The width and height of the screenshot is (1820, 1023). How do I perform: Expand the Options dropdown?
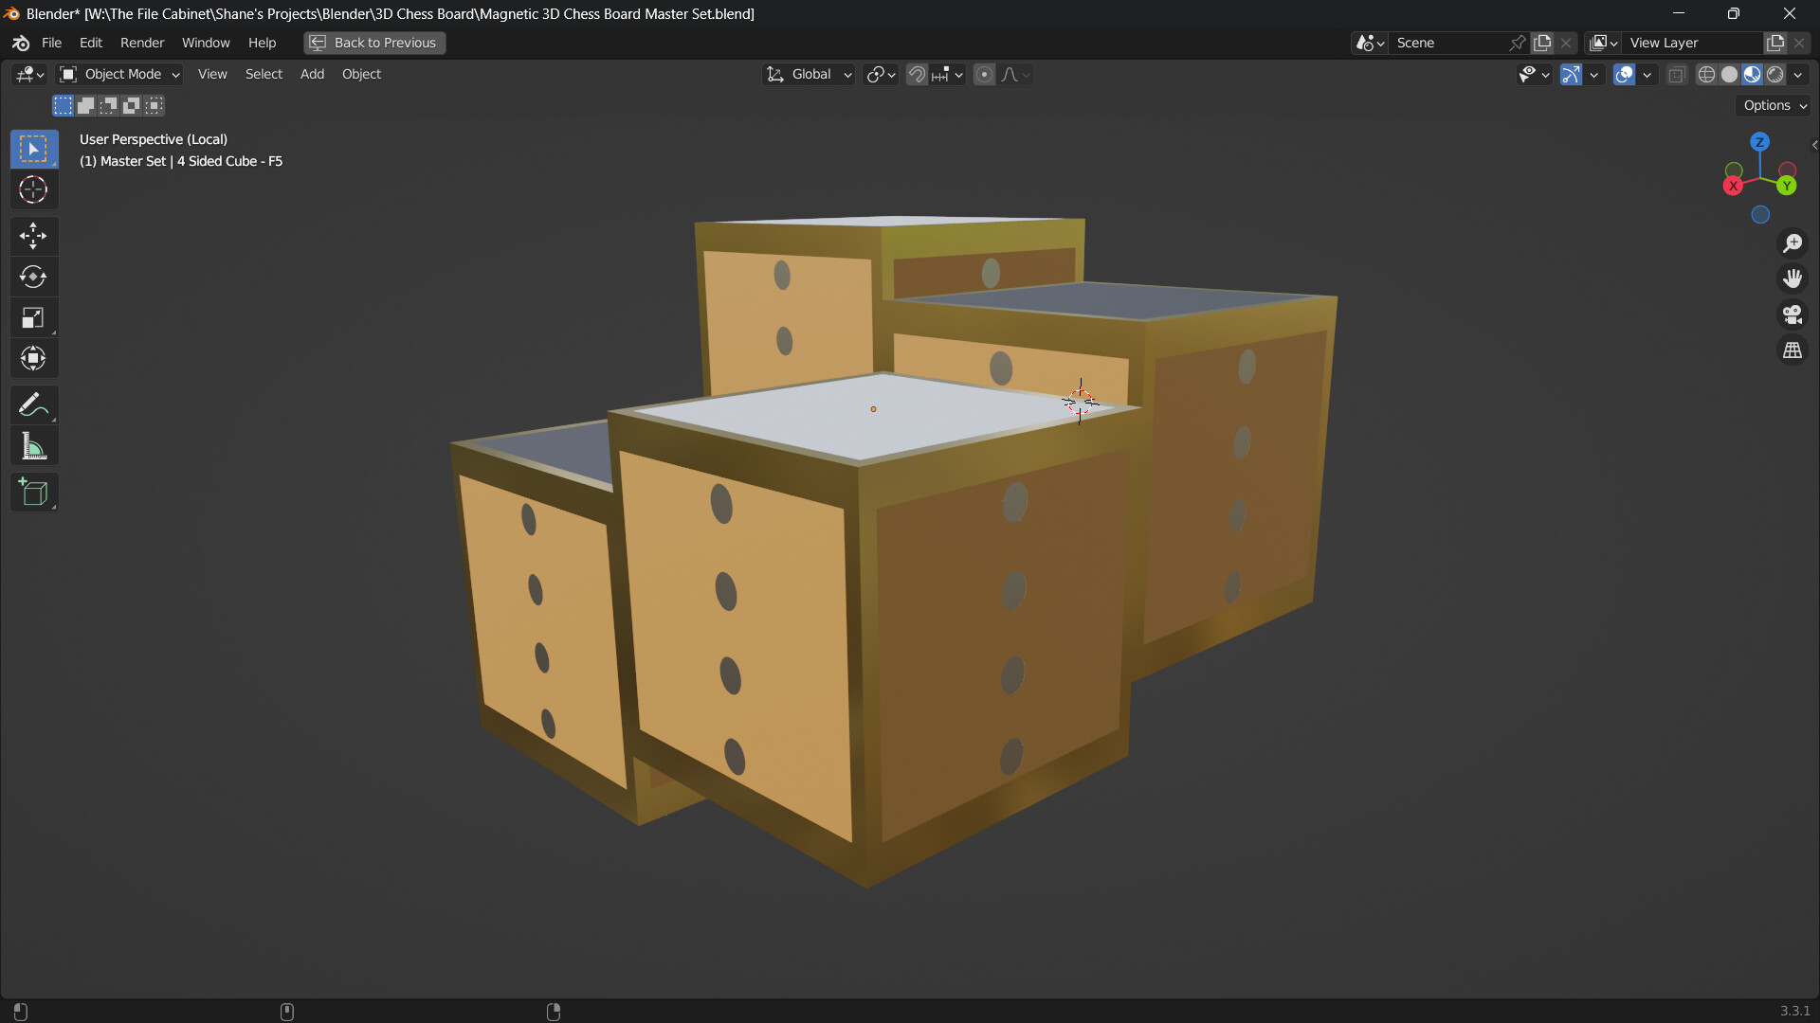(x=1774, y=105)
